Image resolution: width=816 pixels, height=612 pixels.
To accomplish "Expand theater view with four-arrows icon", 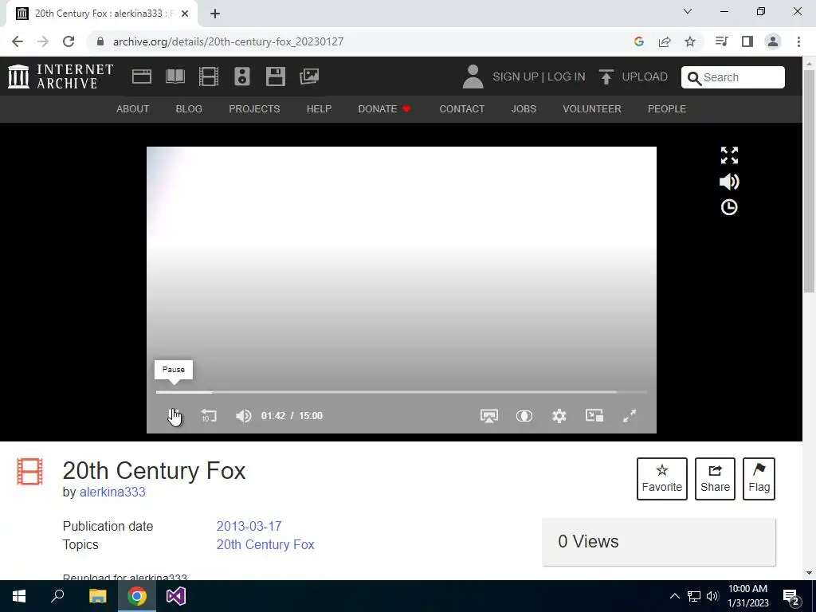I will [x=729, y=155].
